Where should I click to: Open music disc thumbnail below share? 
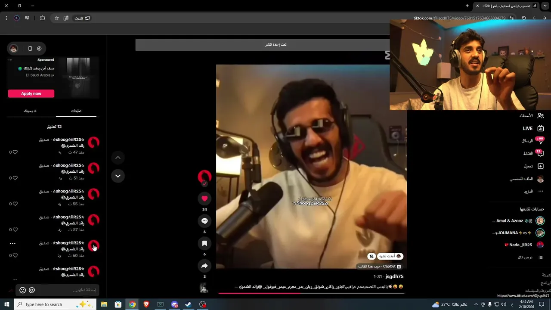coord(204,287)
